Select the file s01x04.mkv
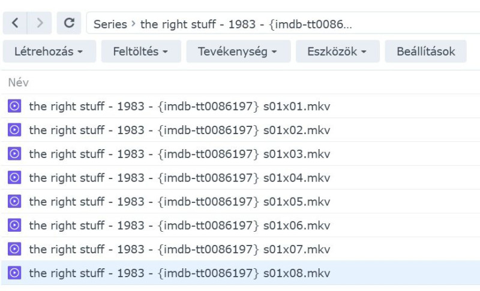The image size is (480, 291). tap(241, 177)
